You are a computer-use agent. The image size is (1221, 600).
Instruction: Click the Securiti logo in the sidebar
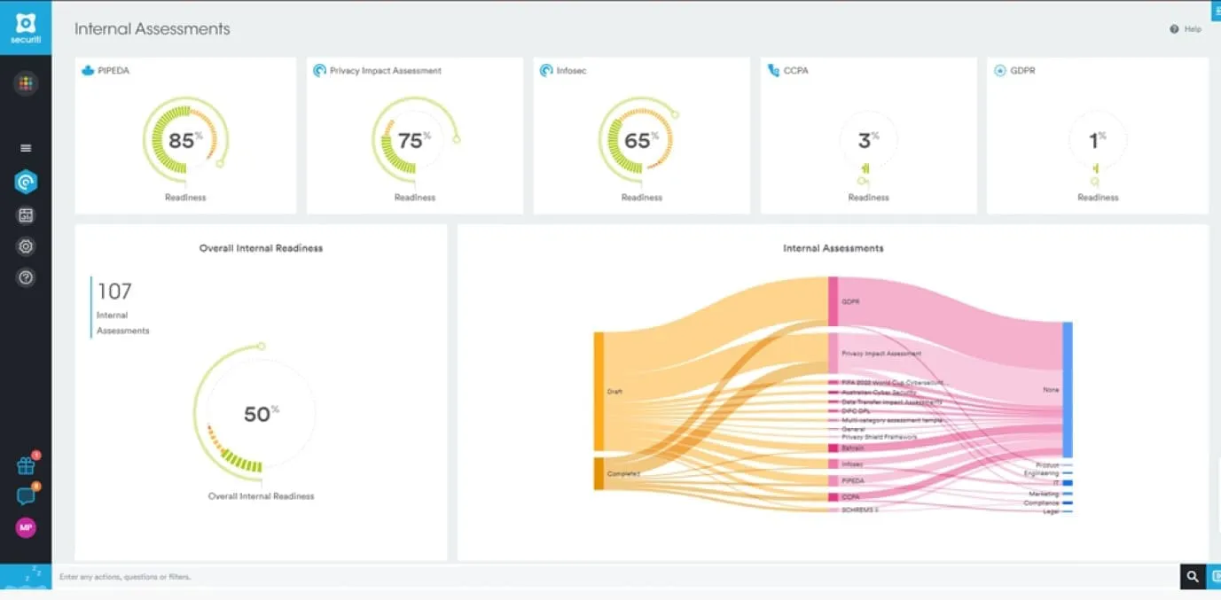(x=26, y=27)
